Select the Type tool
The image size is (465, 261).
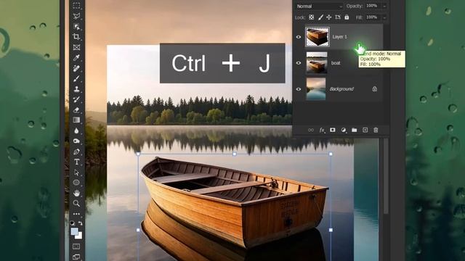coord(76,162)
